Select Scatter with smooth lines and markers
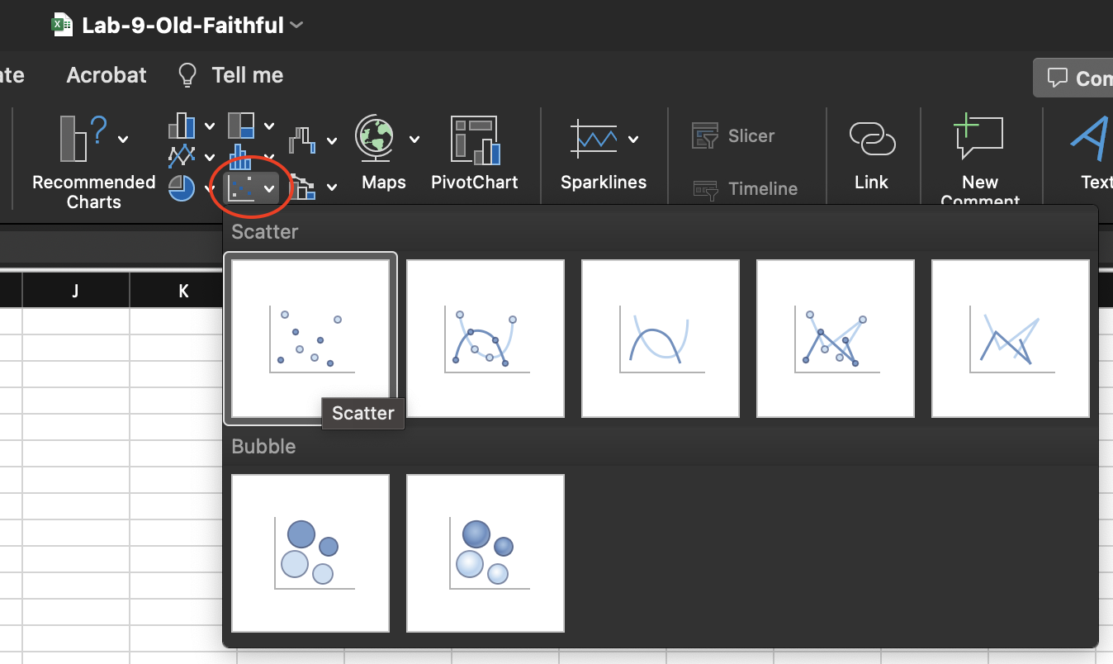The height and width of the screenshot is (664, 1113). pos(485,339)
